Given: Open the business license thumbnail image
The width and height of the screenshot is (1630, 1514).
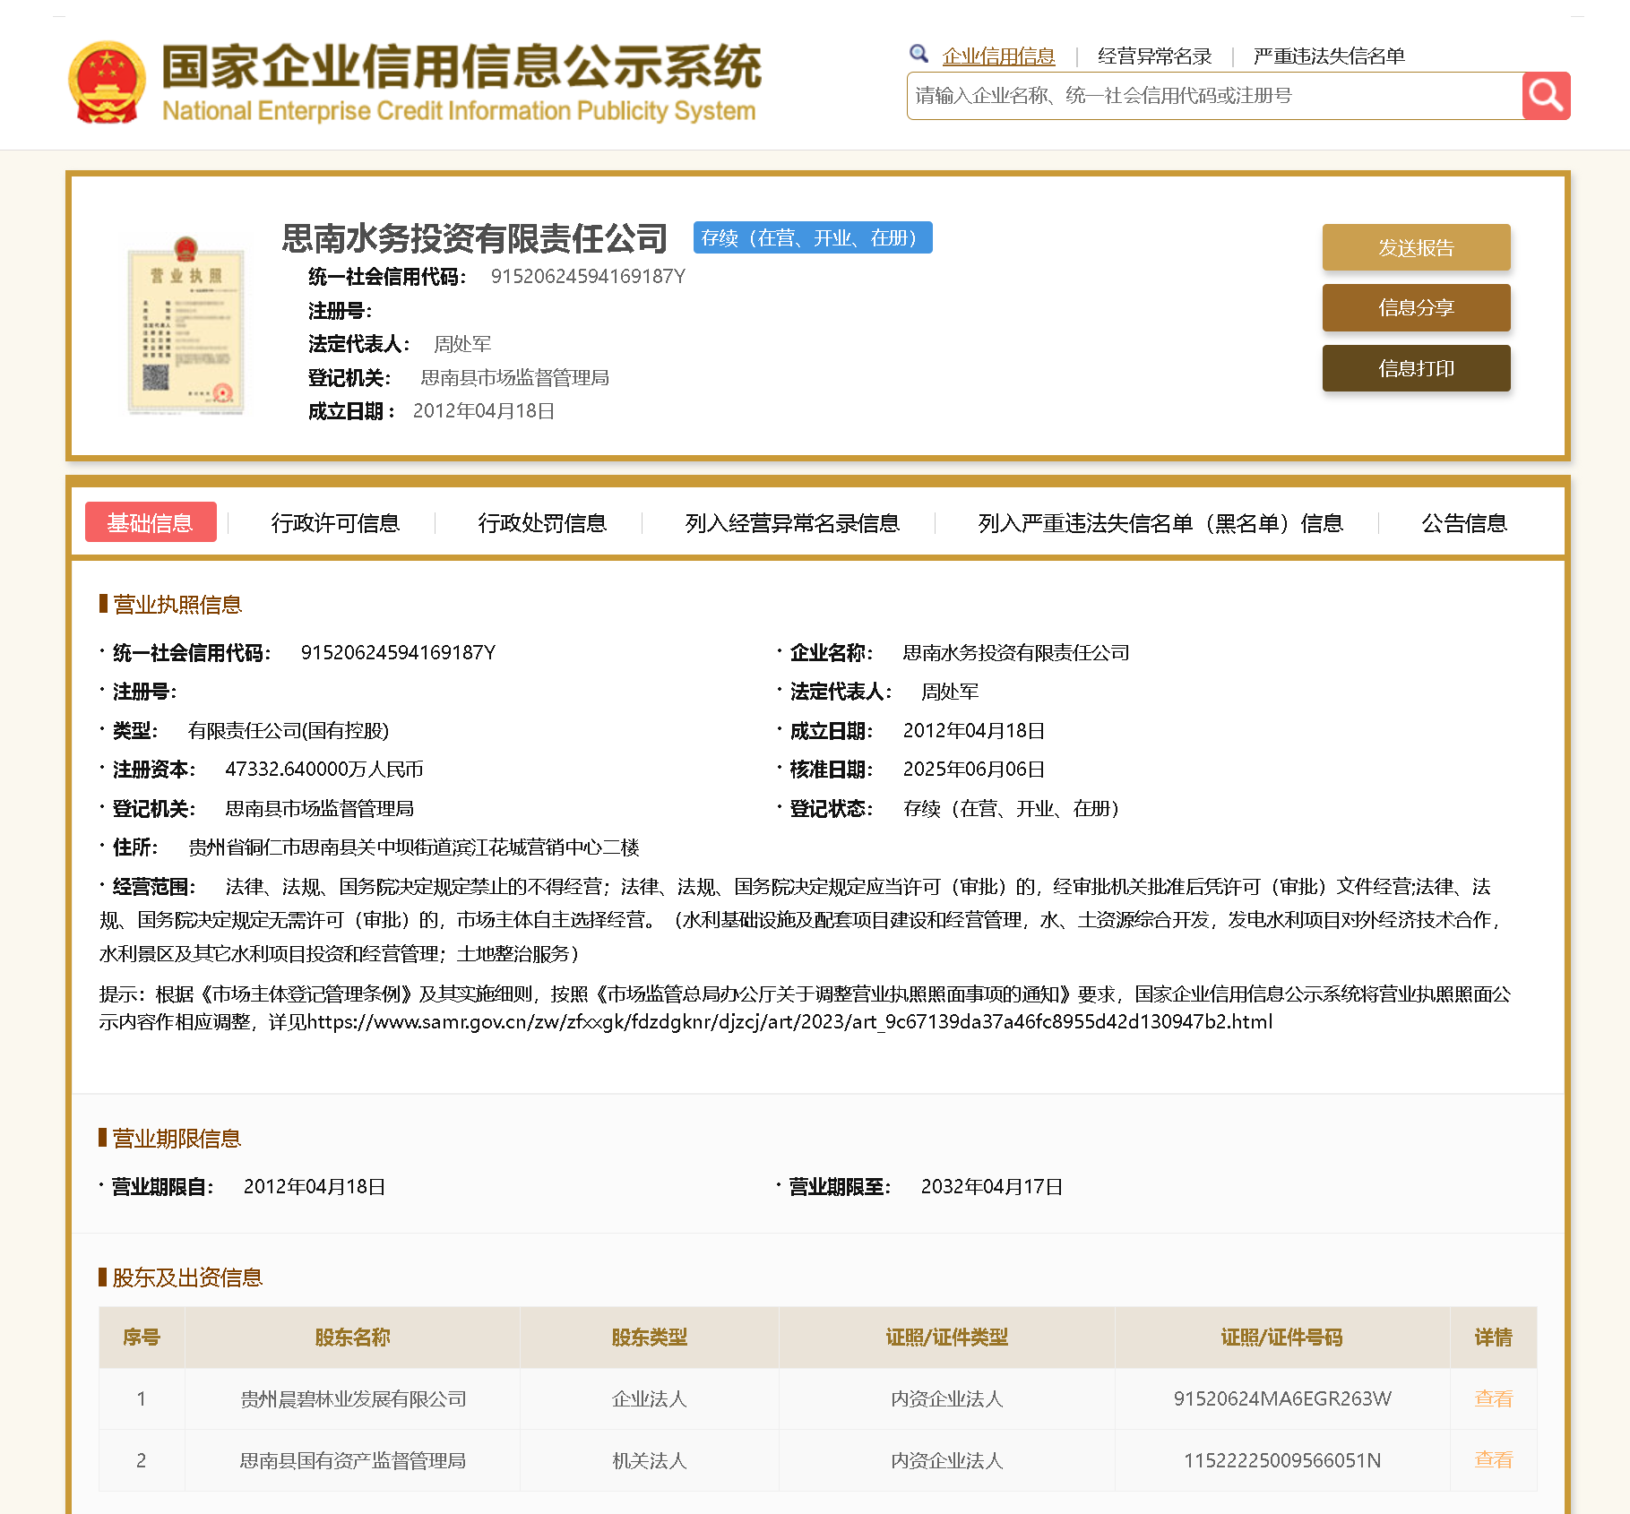Looking at the screenshot, I should tap(186, 324).
